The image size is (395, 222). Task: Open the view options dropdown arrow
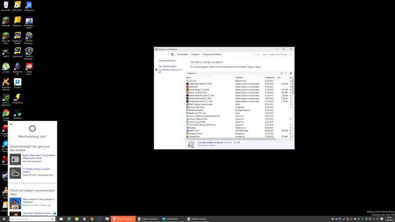click(286, 73)
